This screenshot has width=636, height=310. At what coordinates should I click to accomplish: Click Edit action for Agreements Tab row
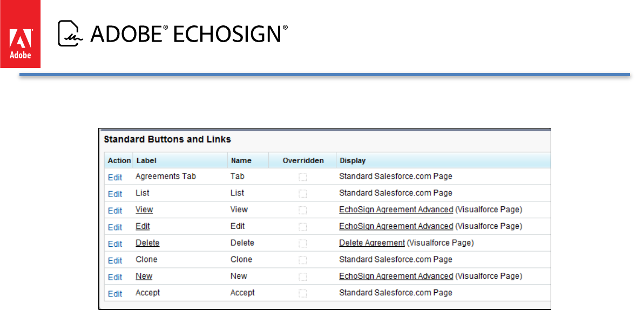pos(115,177)
